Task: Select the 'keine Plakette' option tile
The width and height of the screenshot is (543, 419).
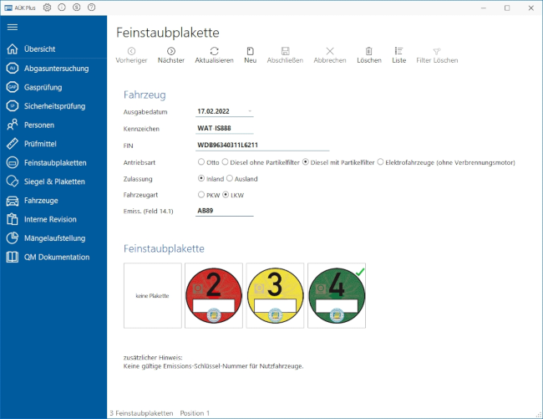Action: point(152,296)
